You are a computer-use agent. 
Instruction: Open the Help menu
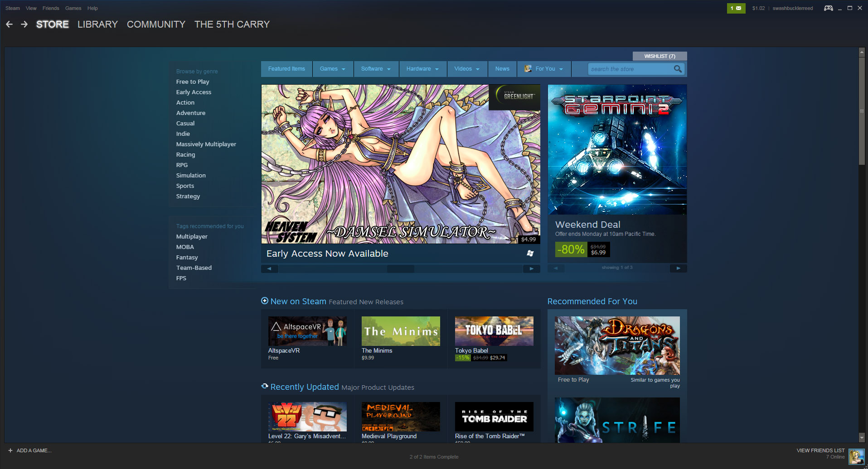pos(92,8)
